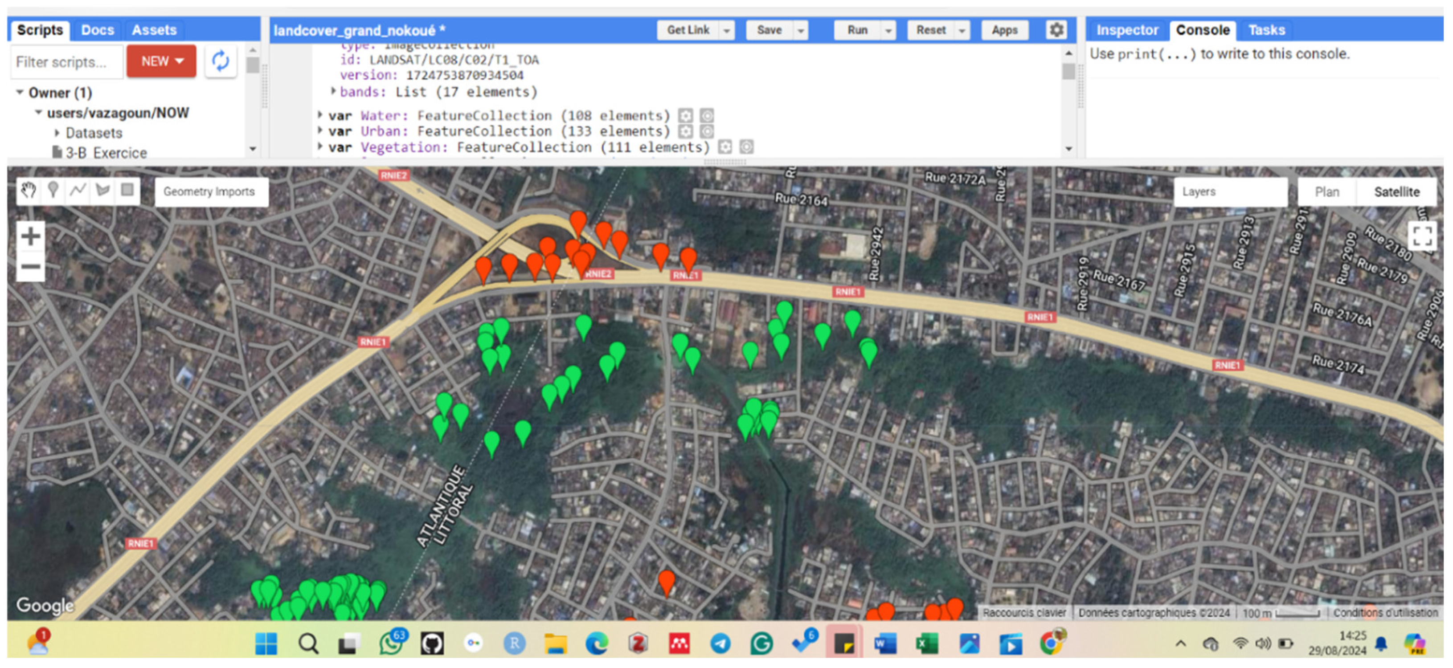Switch to the Docs tab
The height and width of the screenshot is (668, 1453).
[x=97, y=30]
